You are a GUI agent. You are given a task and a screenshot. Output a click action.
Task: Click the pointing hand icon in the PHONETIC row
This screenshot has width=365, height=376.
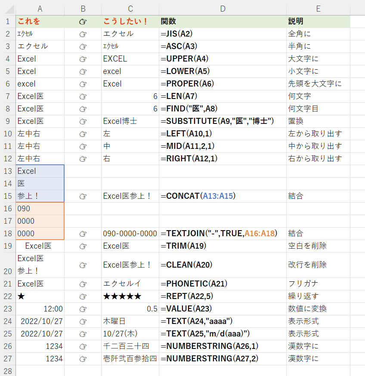point(83,284)
